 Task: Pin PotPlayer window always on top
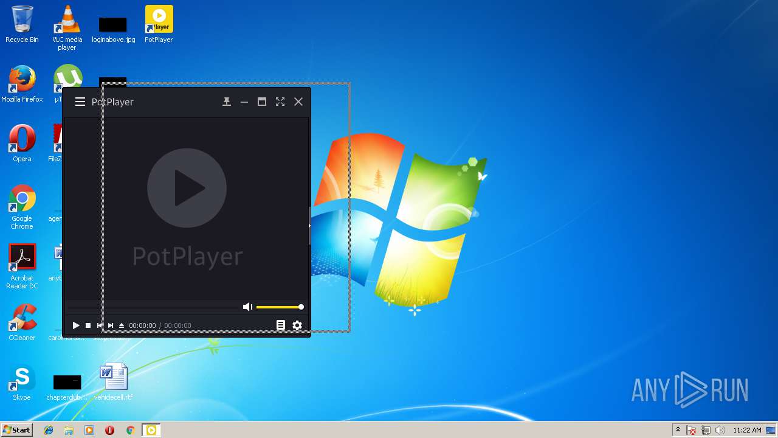[x=227, y=102]
